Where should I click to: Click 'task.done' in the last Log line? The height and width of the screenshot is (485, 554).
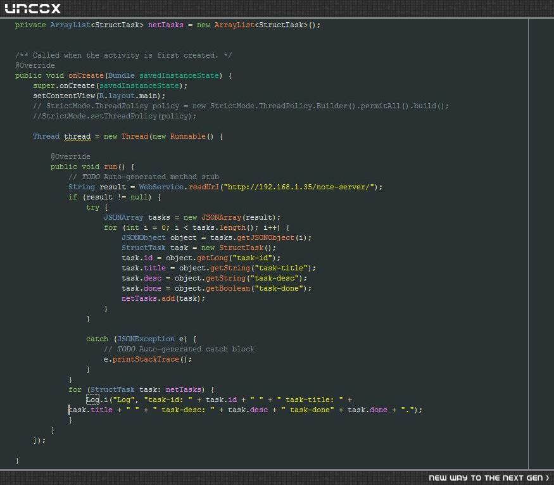(x=367, y=410)
